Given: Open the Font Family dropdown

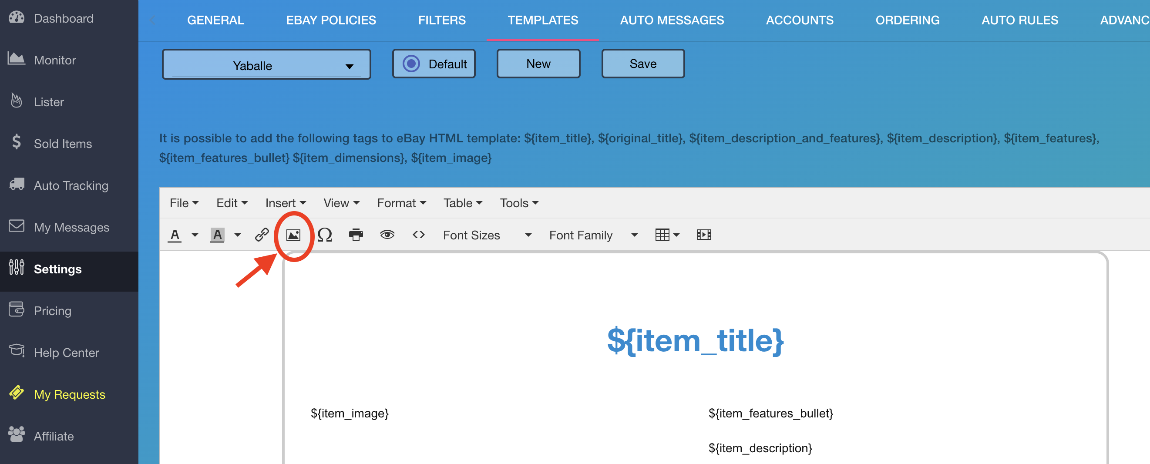Looking at the screenshot, I should point(593,235).
